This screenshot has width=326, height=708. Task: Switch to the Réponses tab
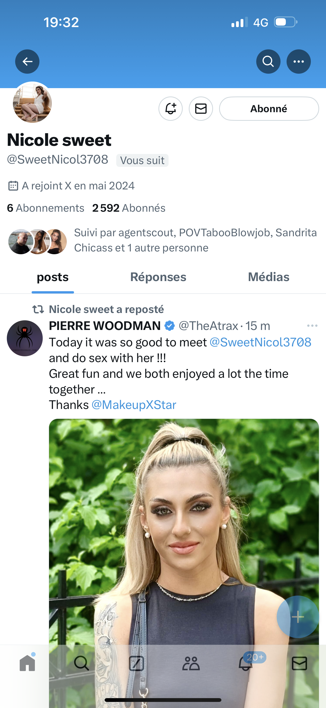click(x=158, y=277)
